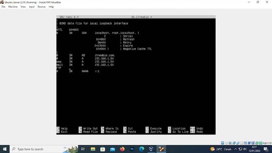Open Microsoft Store from the taskbar
Image resolution: width=272 pixels, height=153 pixels.
pyautogui.click(x=102, y=149)
